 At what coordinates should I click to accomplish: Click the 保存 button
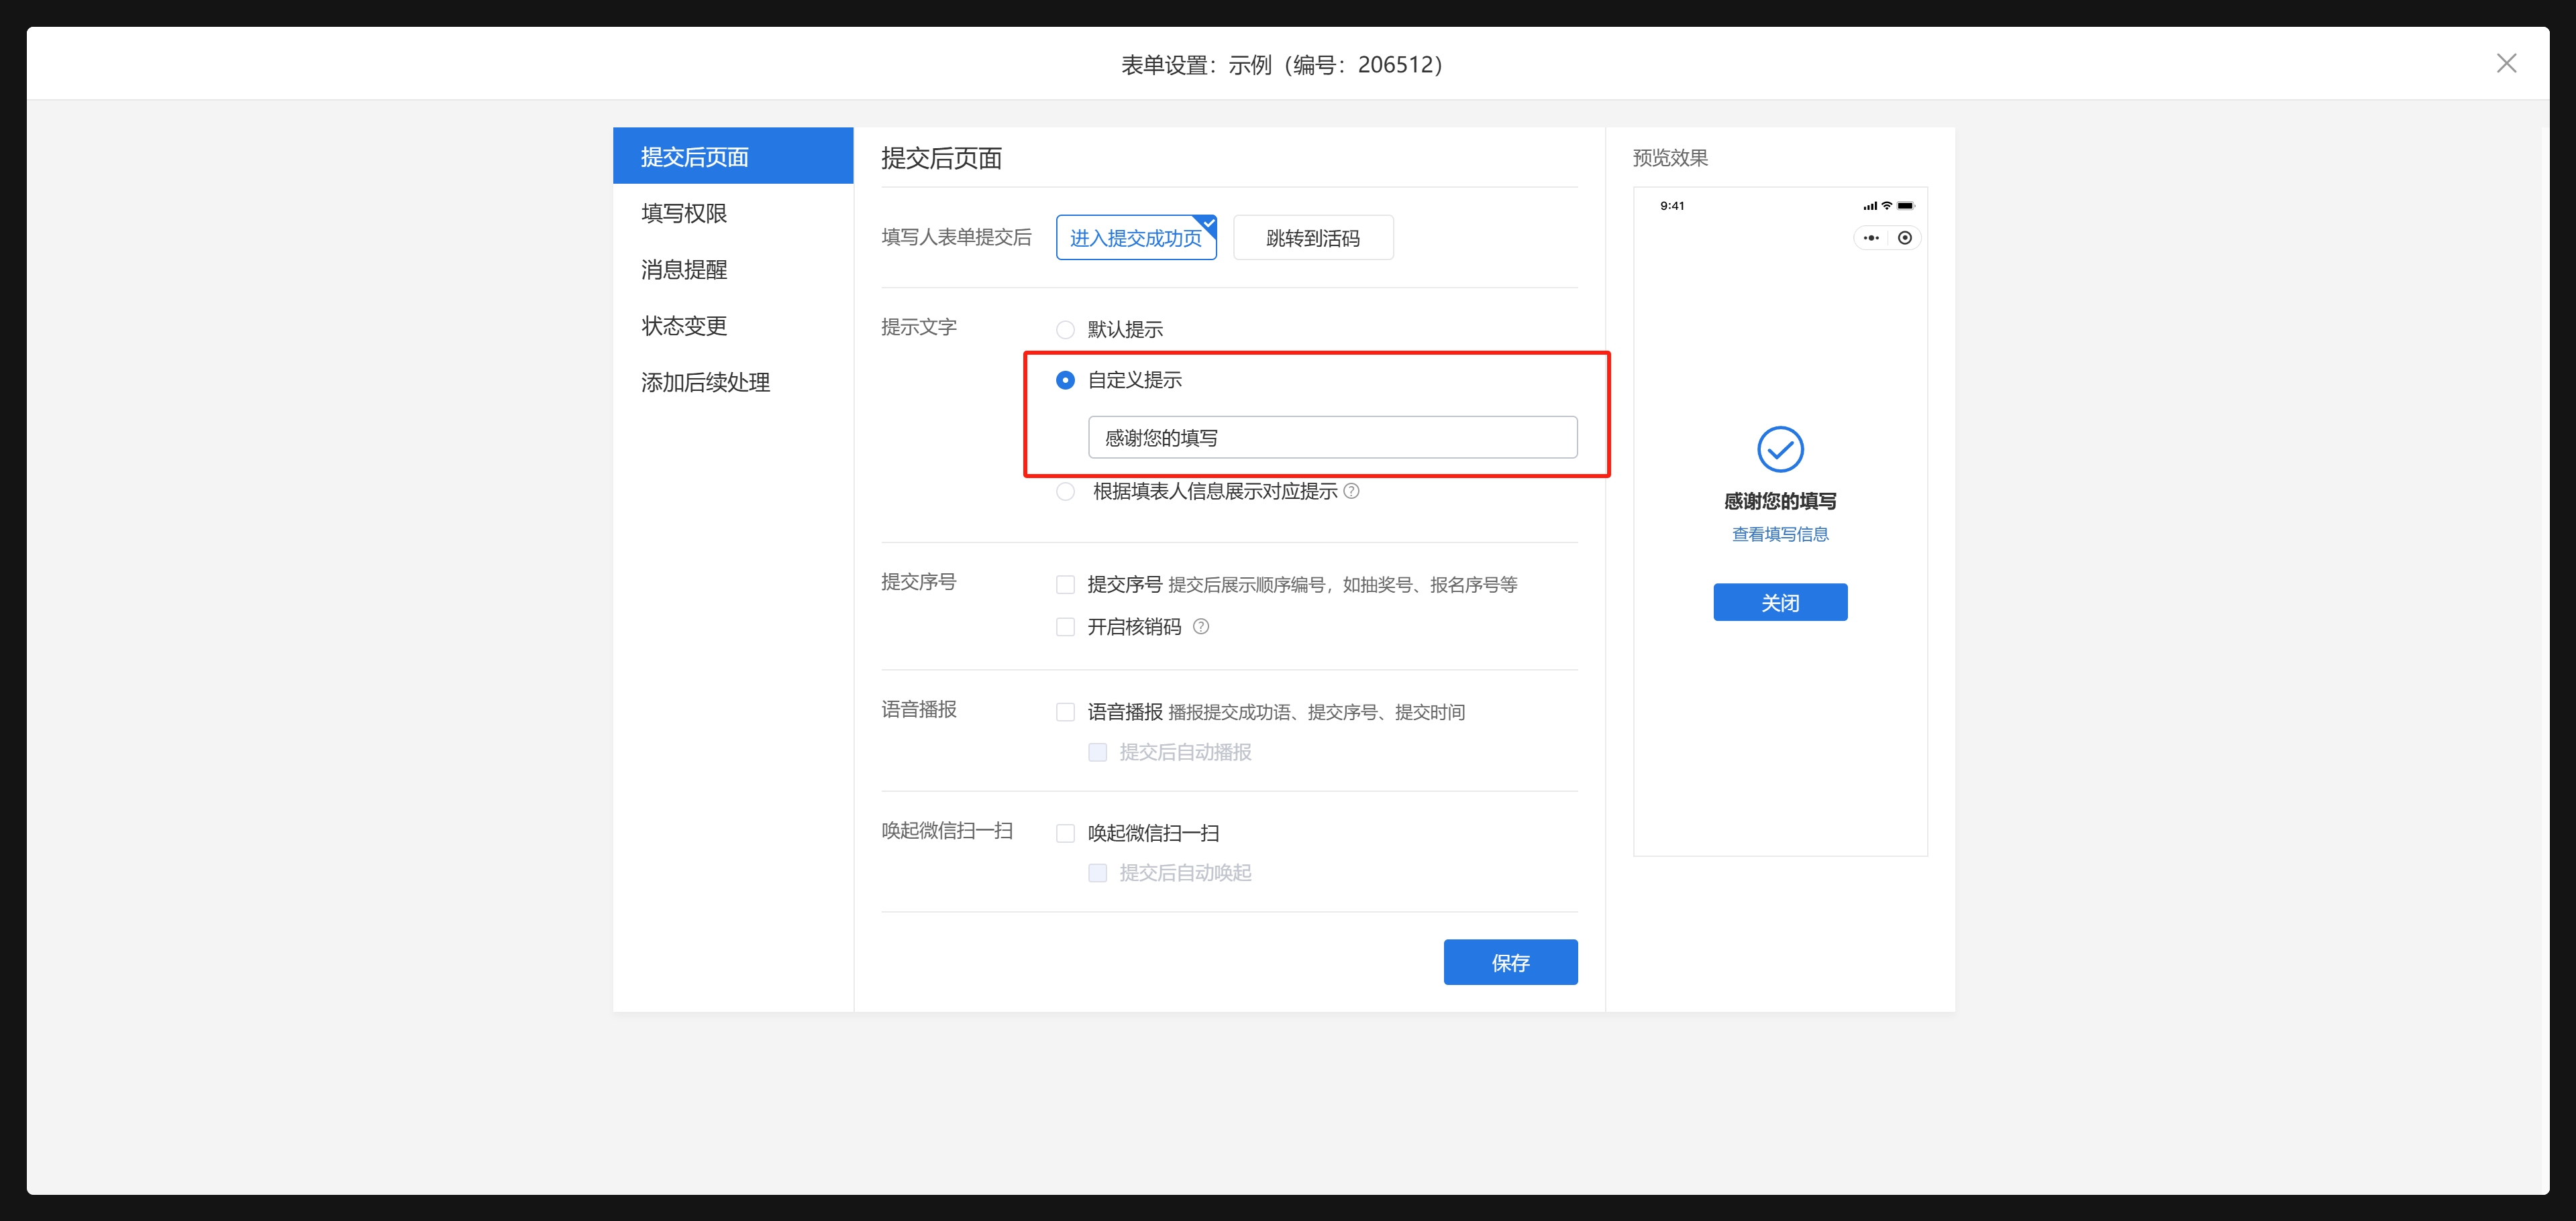(x=1510, y=962)
